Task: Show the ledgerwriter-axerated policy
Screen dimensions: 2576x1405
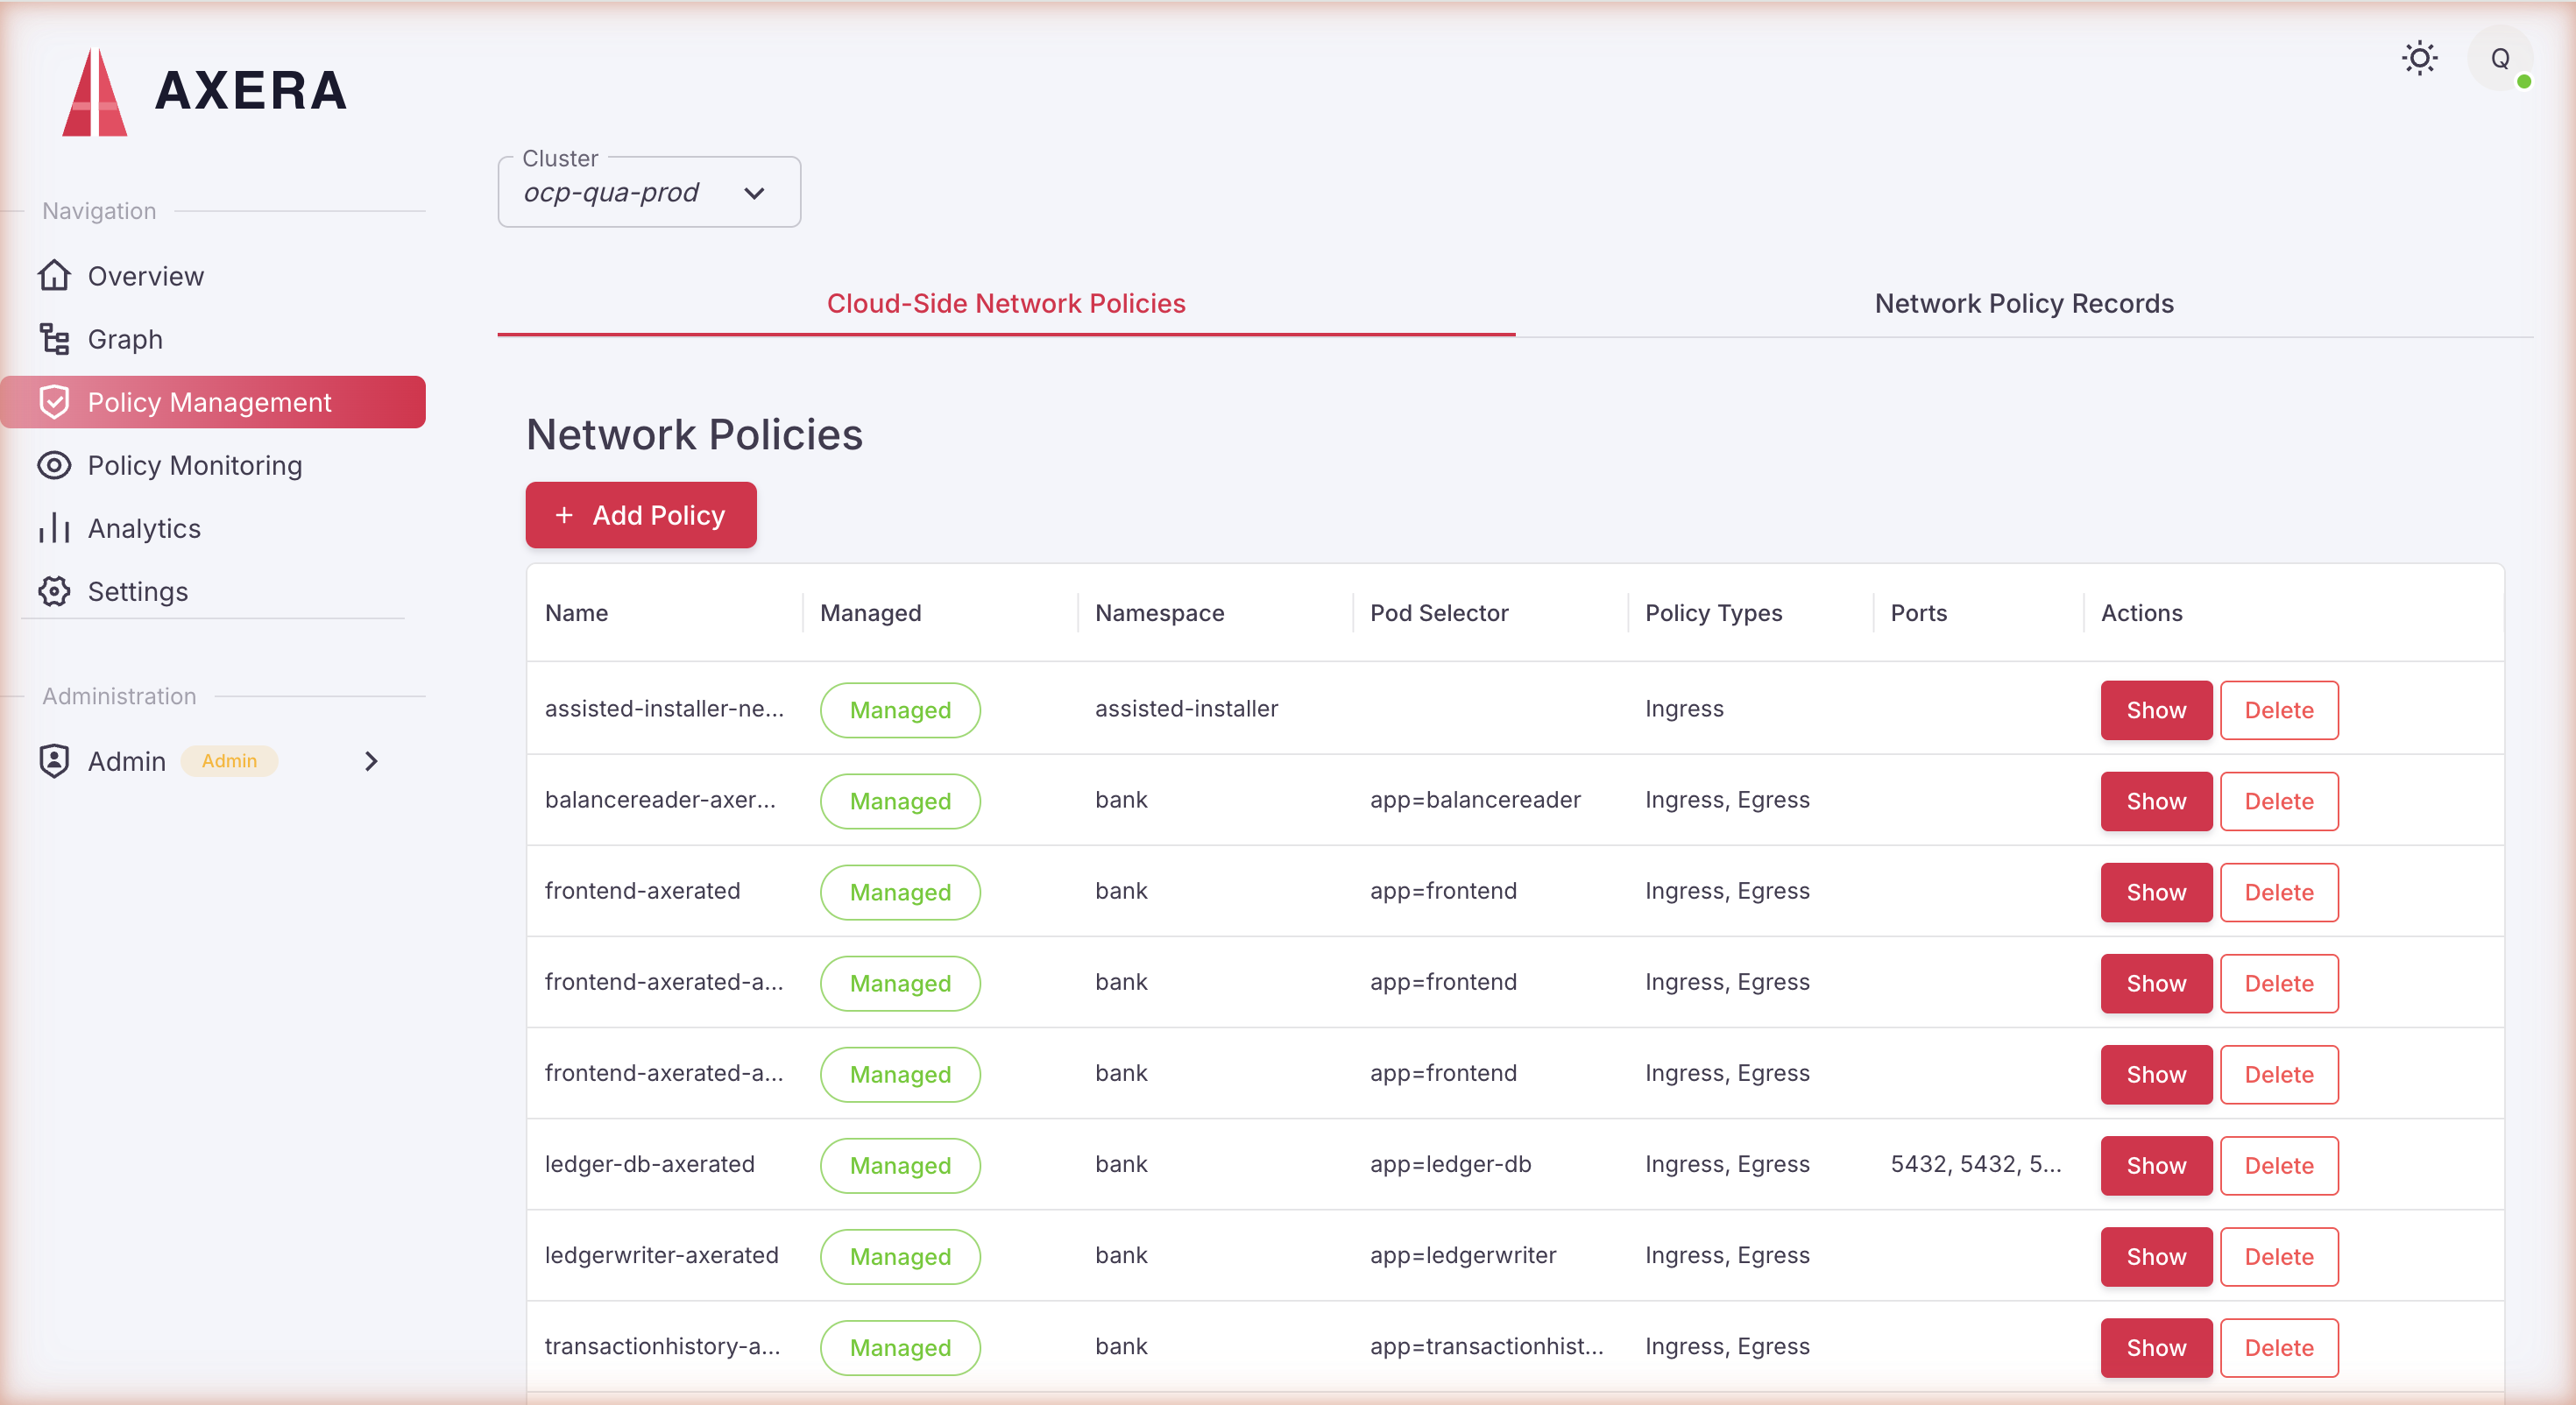Action: click(2156, 1256)
